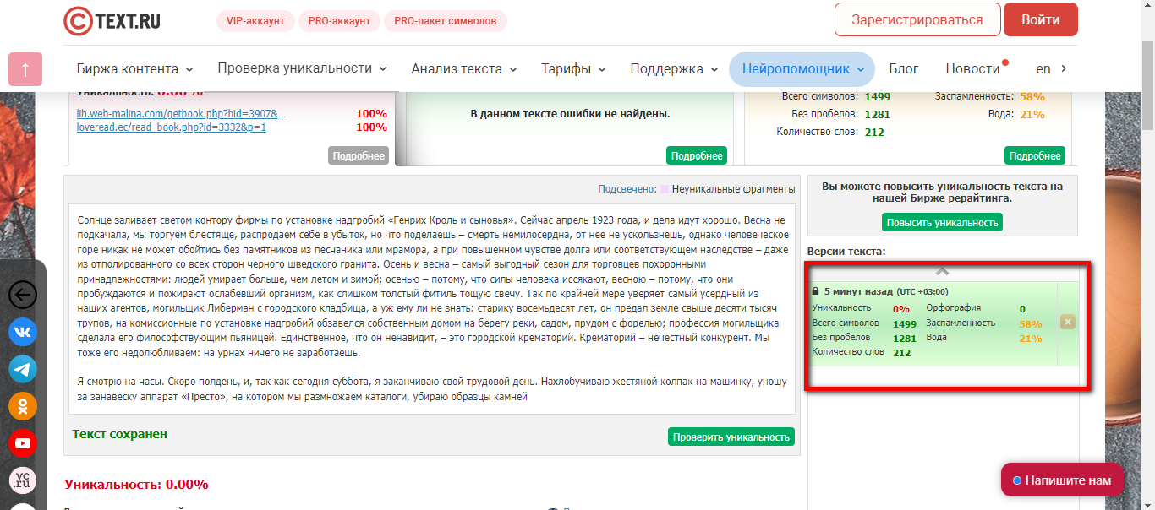Expand the Нейропомощник menu

pos(802,69)
